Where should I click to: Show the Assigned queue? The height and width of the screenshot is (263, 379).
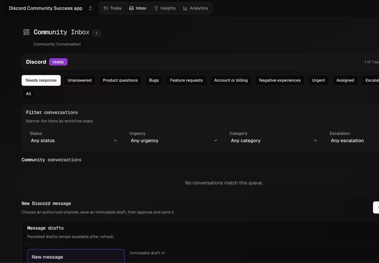345,80
